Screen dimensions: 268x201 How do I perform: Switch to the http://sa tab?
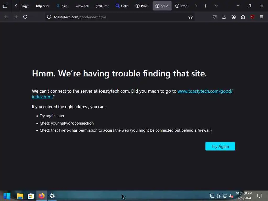click(42, 6)
